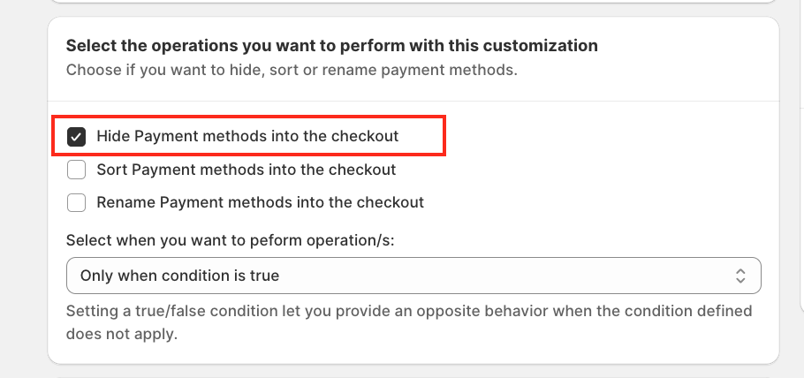
Task: Tick the Rename Payment methods checkbox
Action: (77, 202)
